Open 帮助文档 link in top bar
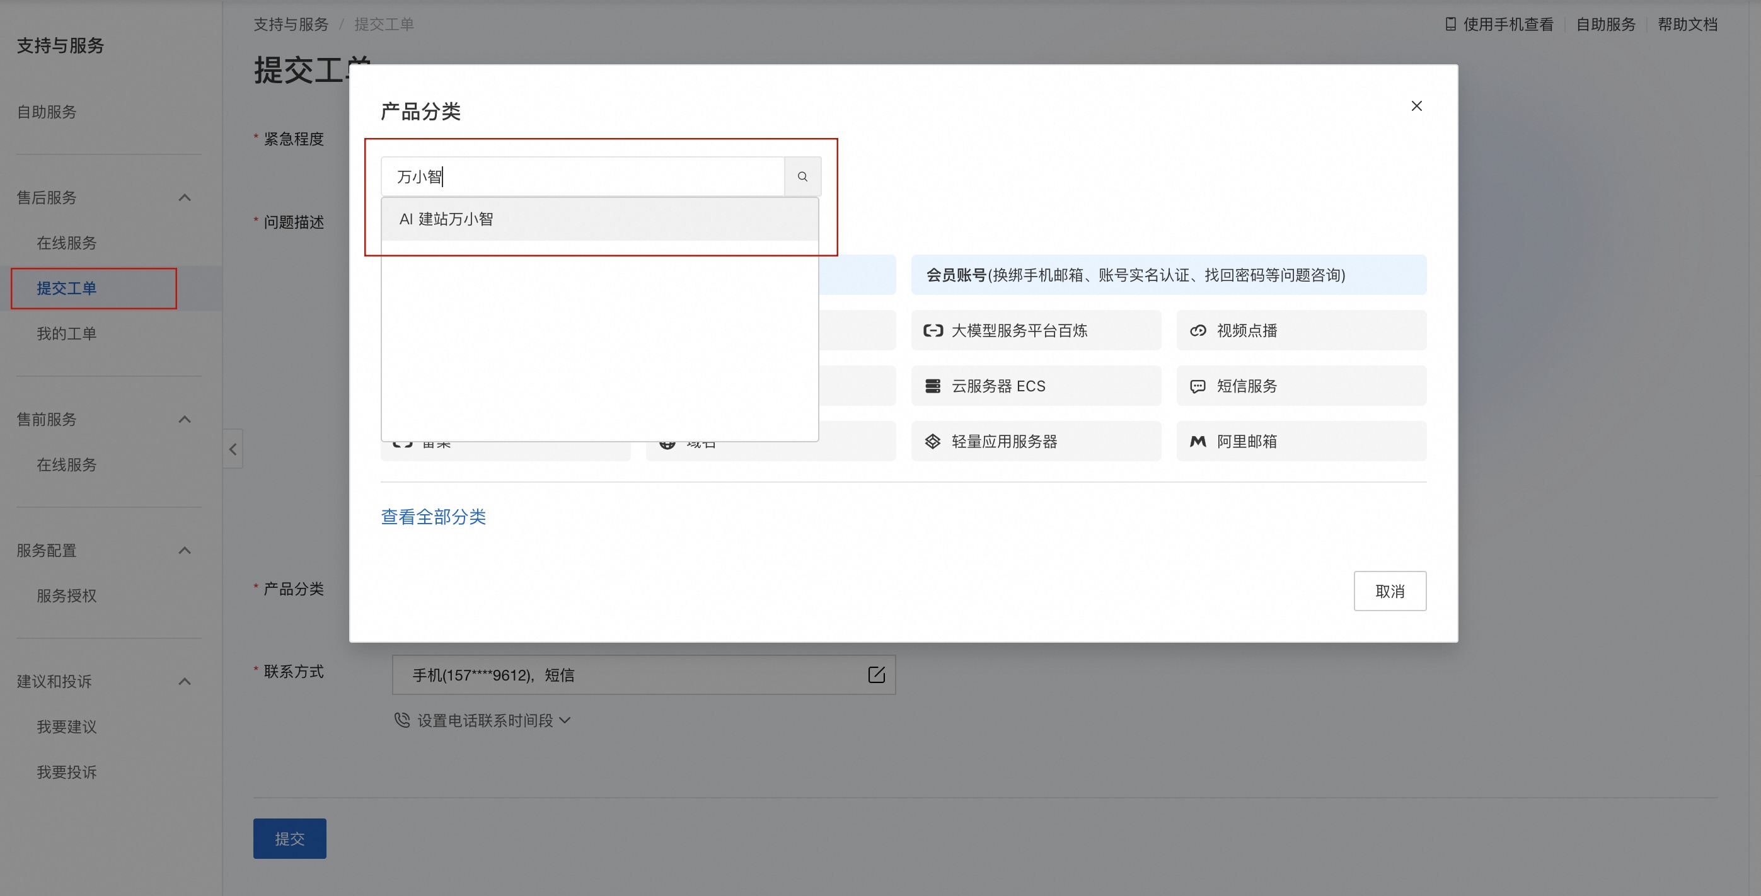 [x=1687, y=25]
